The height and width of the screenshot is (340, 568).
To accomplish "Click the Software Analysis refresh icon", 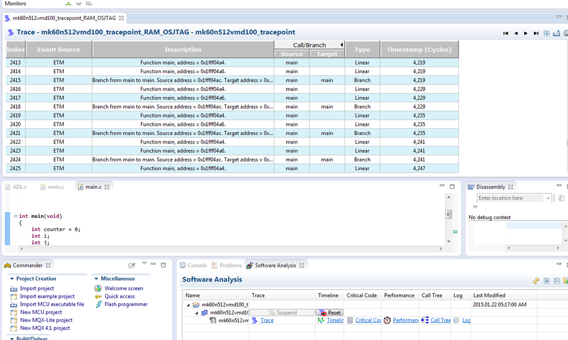I will point(536,280).
